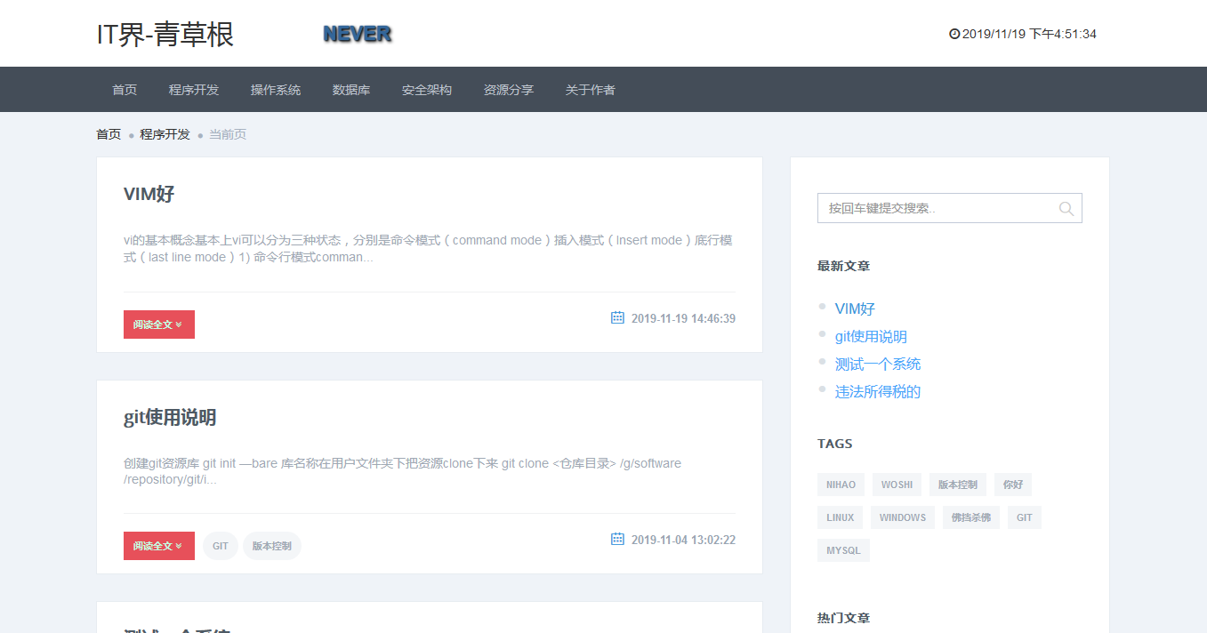Open the git使用说明 article title
The width and height of the screenshot is (1207, 633).
[x=170, y=417]
